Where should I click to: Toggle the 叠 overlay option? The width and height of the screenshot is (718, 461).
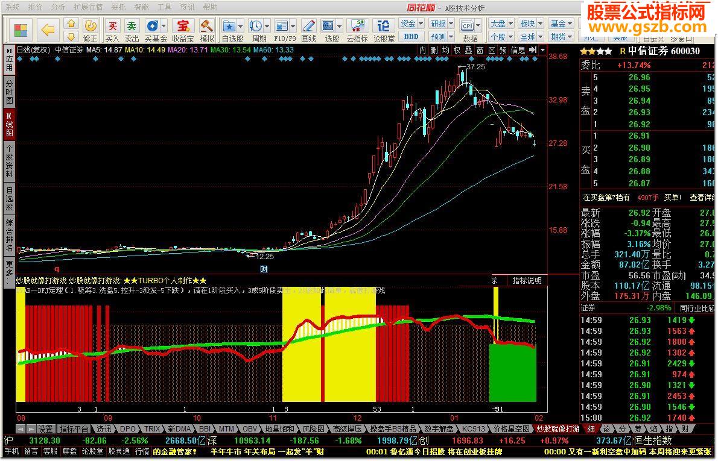(468, 50)
